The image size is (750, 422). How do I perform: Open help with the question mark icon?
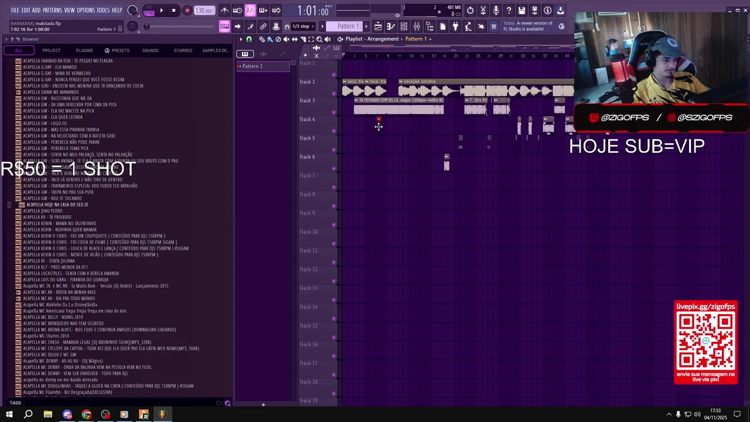tap(509, 11)
